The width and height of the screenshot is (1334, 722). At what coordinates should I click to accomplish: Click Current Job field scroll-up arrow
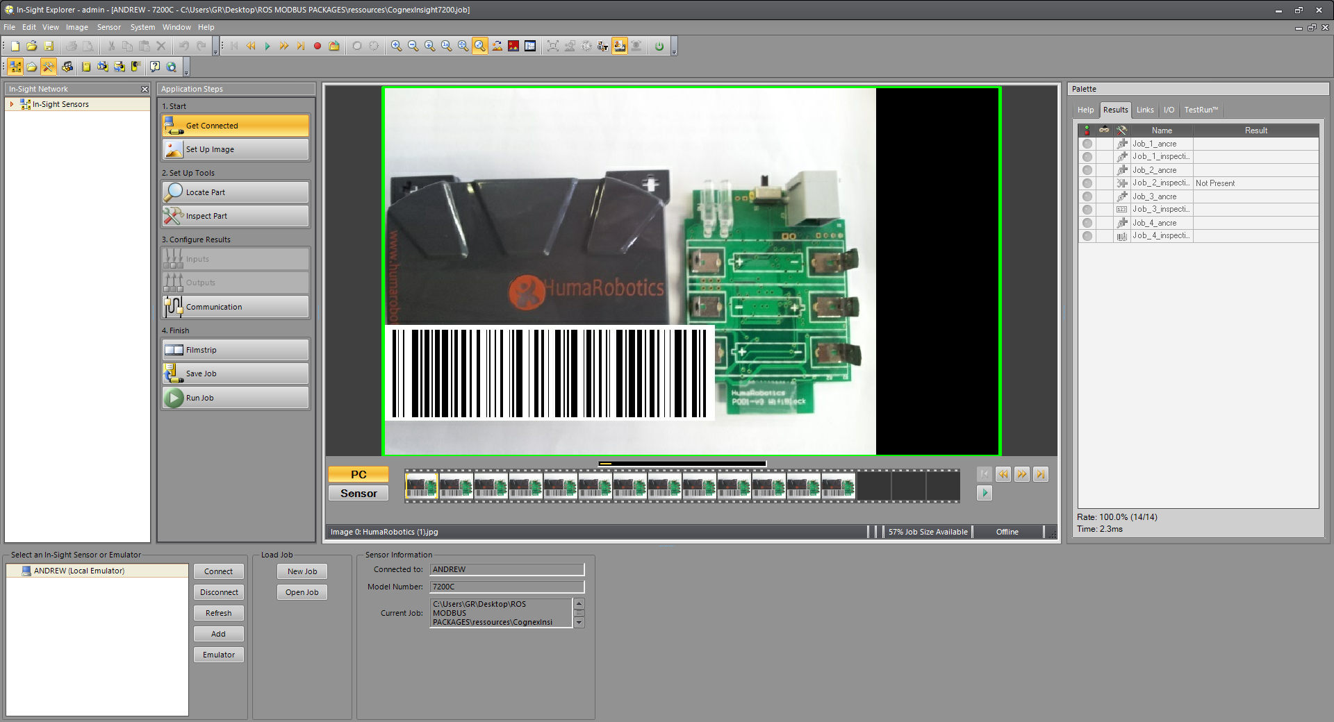[579, 603]
